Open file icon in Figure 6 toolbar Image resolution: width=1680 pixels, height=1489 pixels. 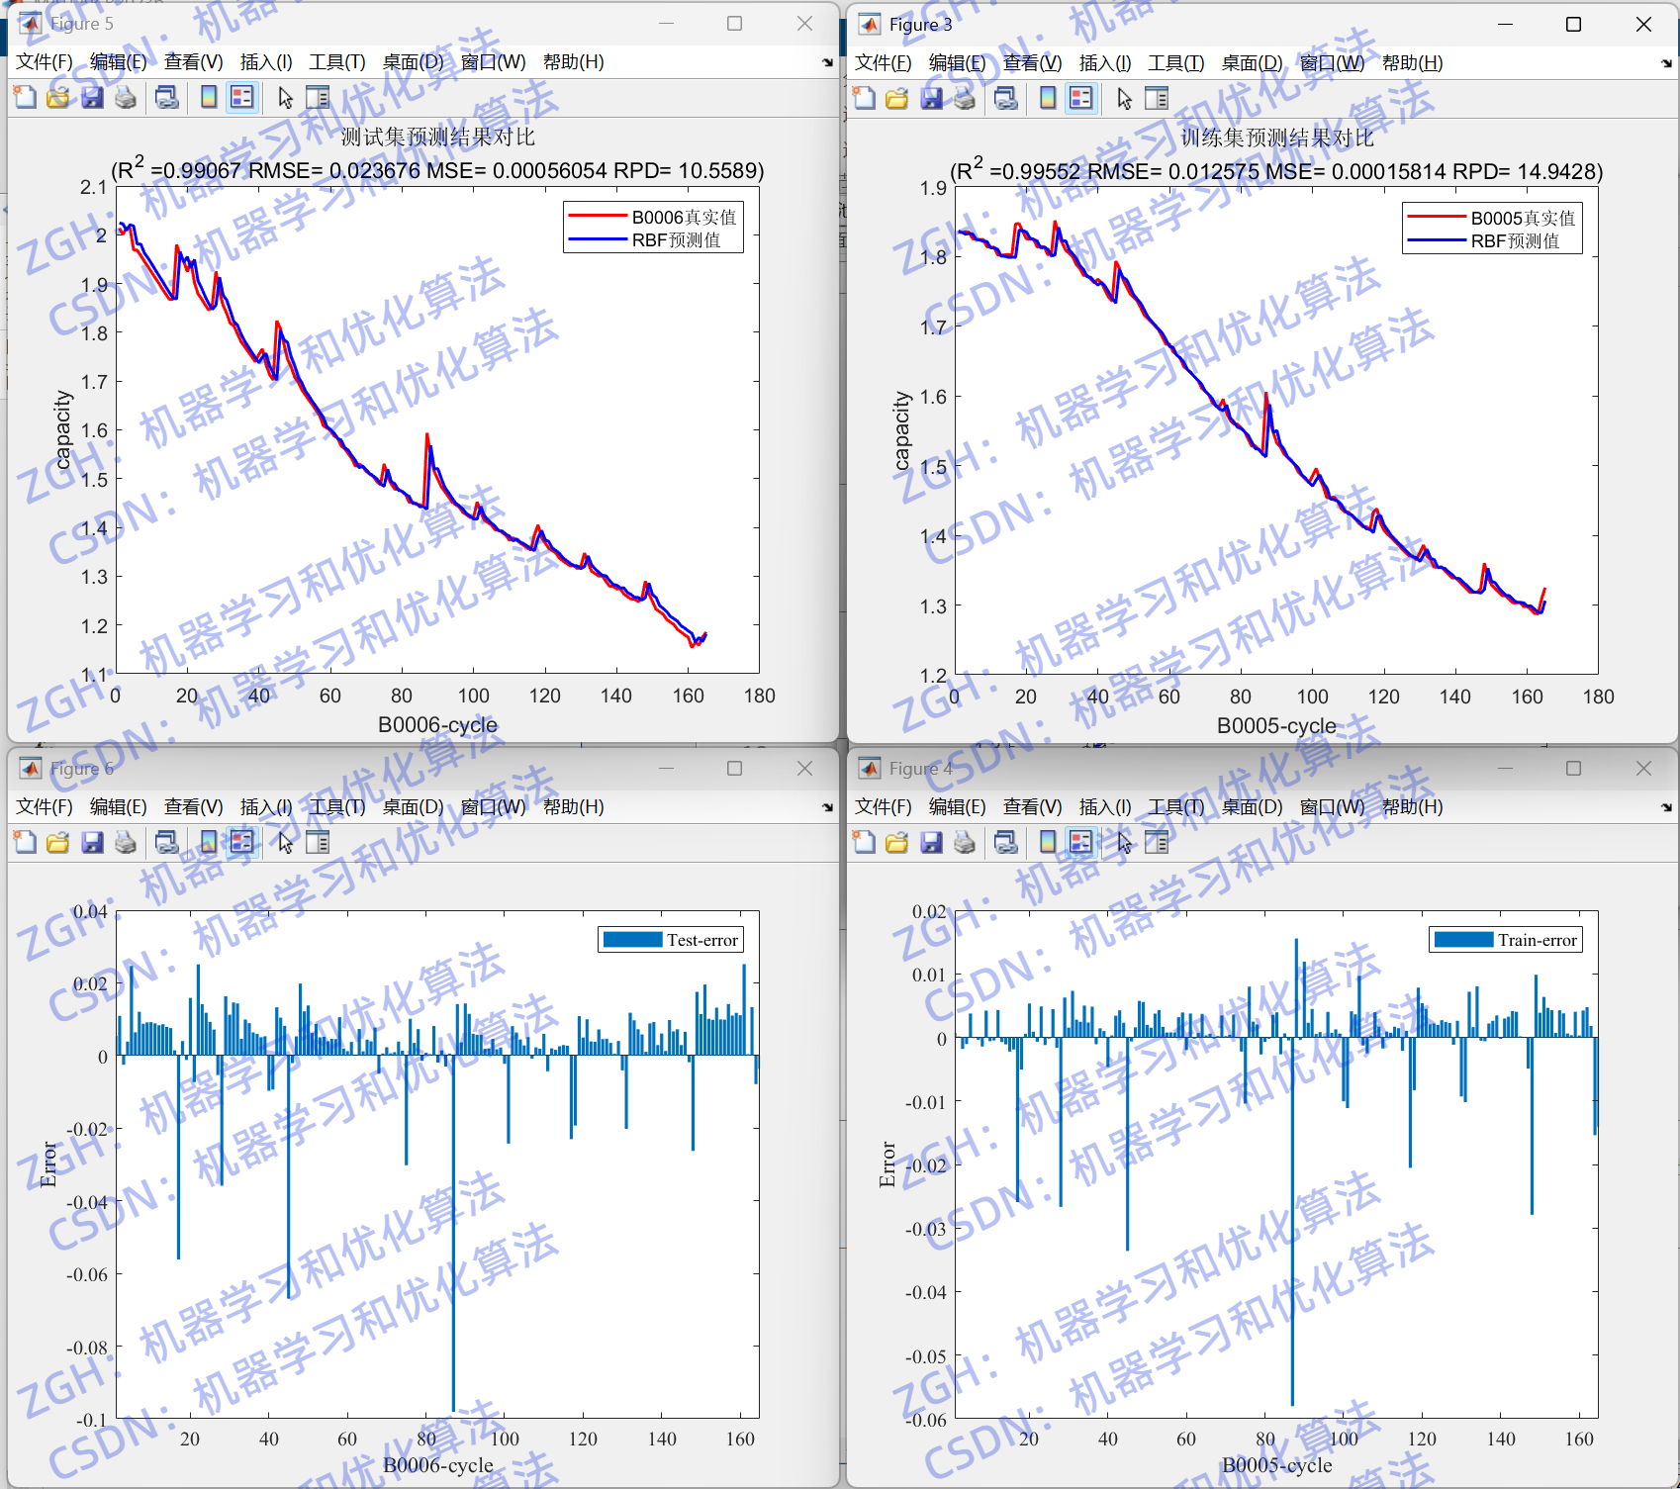click(58, 842)
